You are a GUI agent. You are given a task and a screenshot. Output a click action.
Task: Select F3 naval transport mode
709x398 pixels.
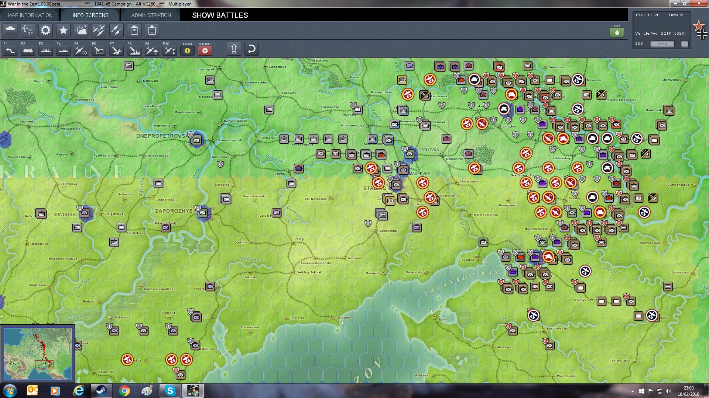click(45, 50)
